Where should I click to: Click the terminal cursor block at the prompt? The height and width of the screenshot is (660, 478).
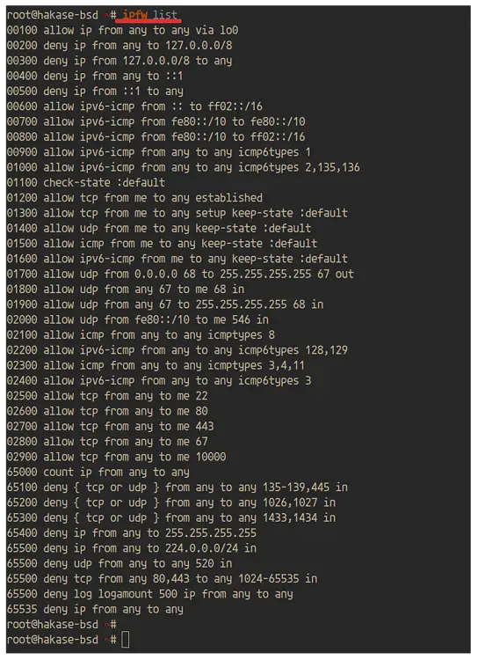tap(126, 640)
